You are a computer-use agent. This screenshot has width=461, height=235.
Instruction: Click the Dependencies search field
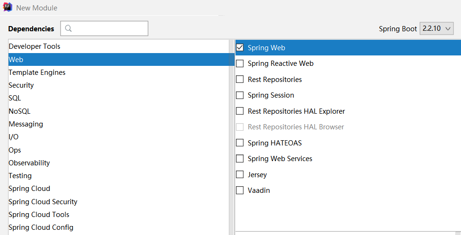[x=109, y=28]
